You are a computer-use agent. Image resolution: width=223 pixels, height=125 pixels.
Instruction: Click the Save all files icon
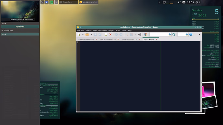coord(100,34)
